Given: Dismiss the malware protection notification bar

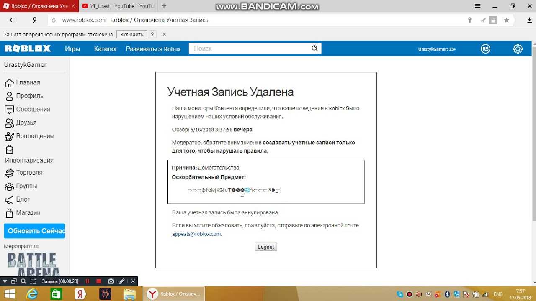Looking at the screenshot, I should click(x=164, y=34).
